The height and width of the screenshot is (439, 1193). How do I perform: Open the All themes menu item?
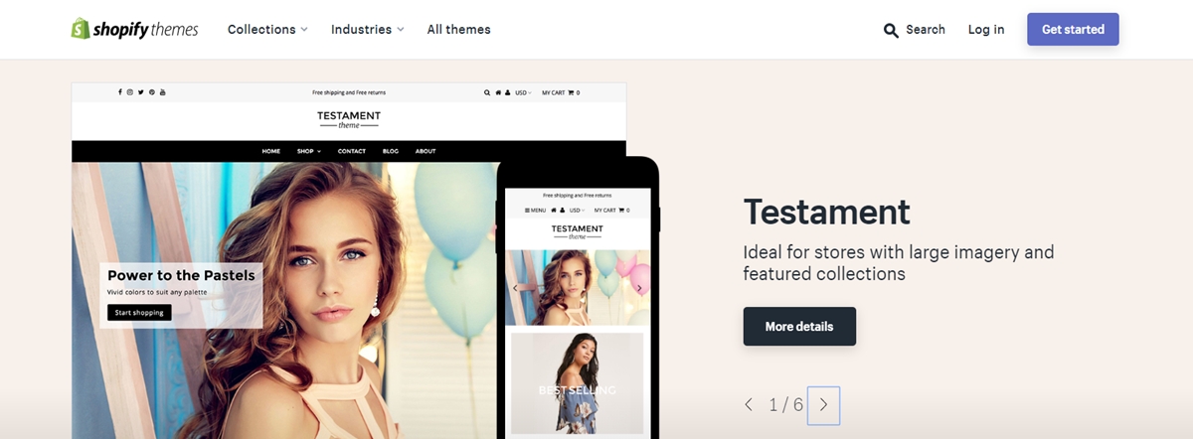(x=459, y=30)
